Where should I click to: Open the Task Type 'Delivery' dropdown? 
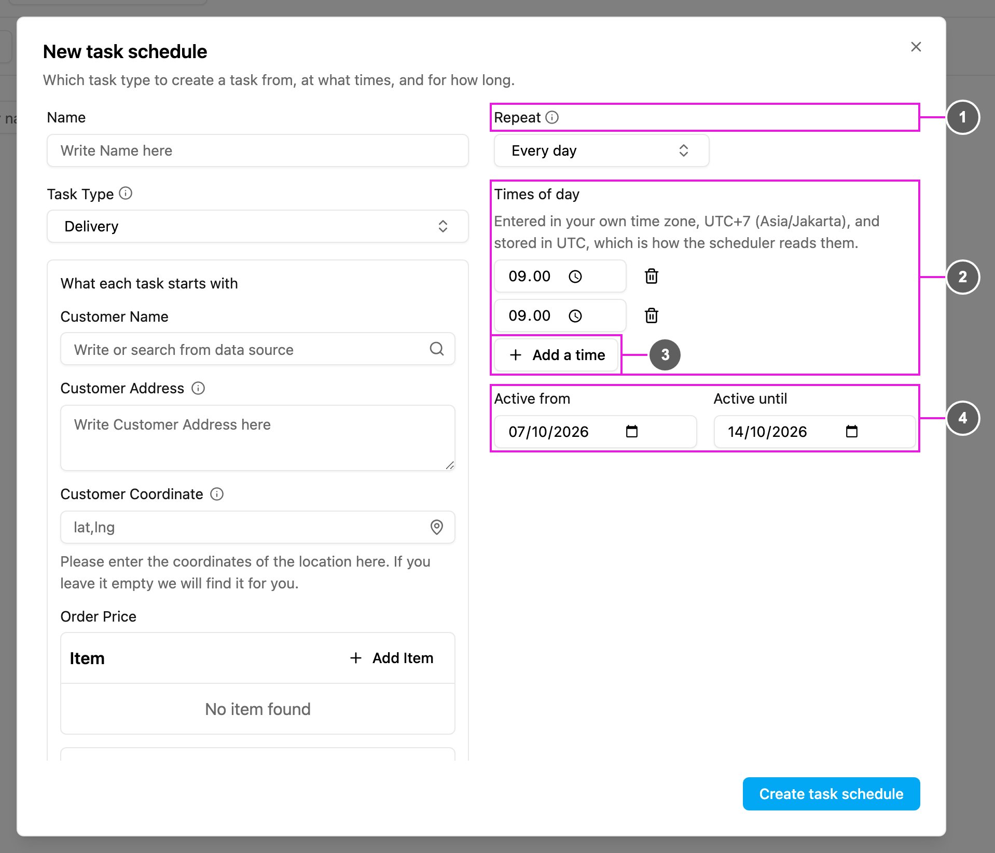pos(258,226)
